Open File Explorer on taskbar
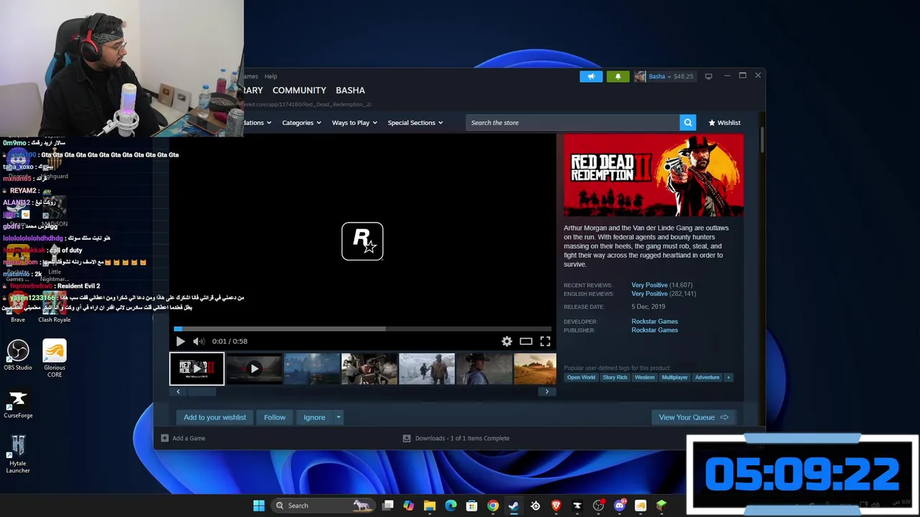This screenshot has height=517, width=920. click(429, 506)
